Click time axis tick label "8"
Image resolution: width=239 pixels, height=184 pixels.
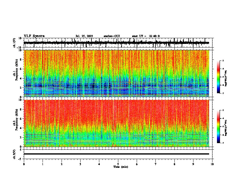pos(174,164)
